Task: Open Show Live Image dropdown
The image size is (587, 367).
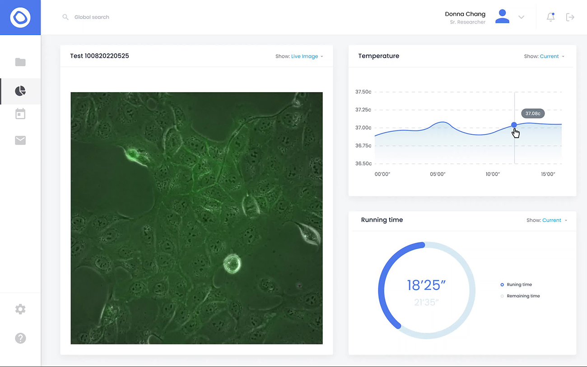Action: [x=299, y=56]
